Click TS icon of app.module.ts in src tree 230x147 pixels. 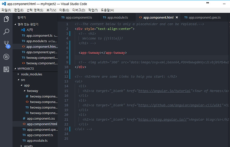[x=24, y=141]
